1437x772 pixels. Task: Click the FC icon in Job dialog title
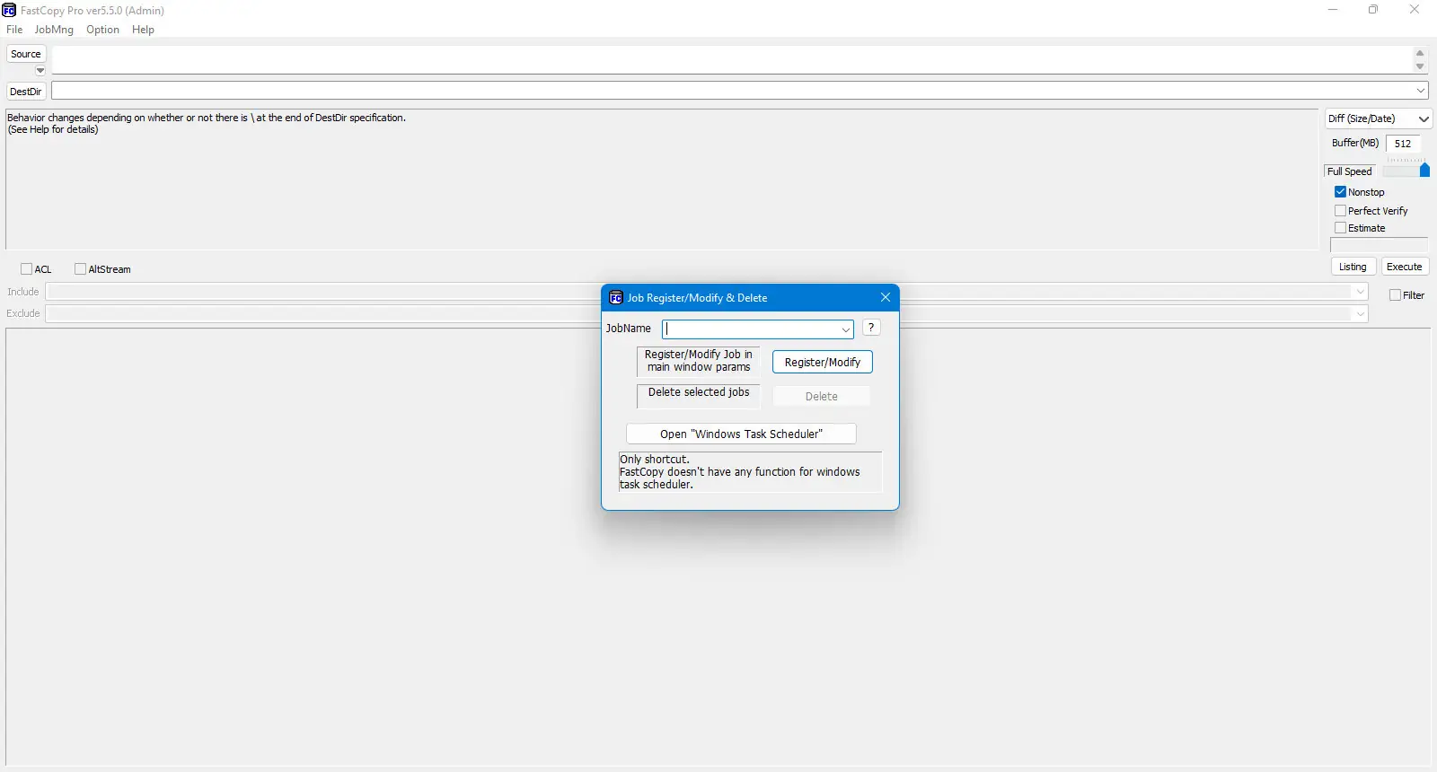click(616, 298)
